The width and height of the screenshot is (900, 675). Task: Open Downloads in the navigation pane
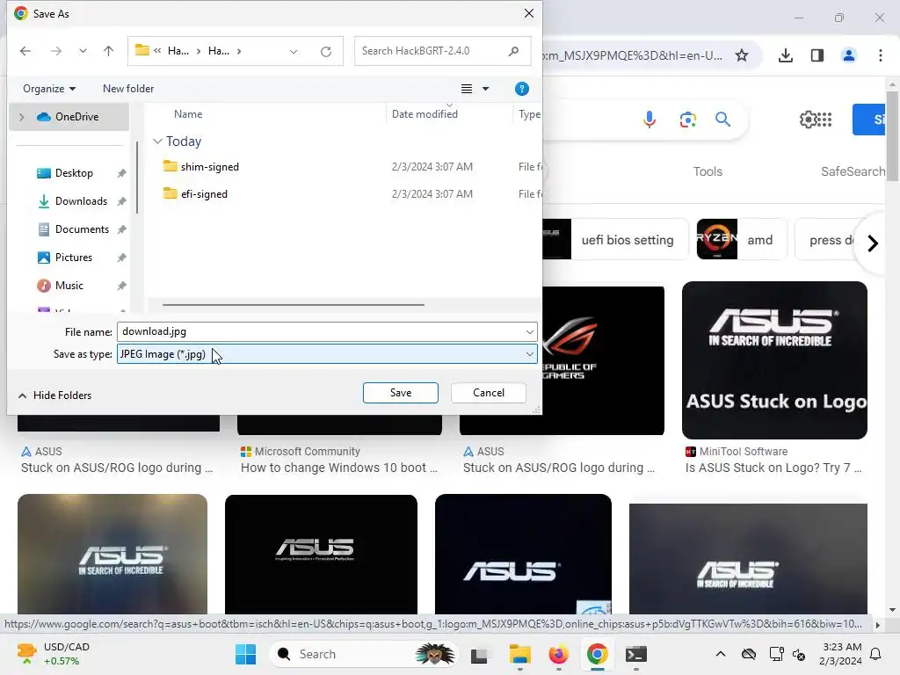click(x=81, y=201)
